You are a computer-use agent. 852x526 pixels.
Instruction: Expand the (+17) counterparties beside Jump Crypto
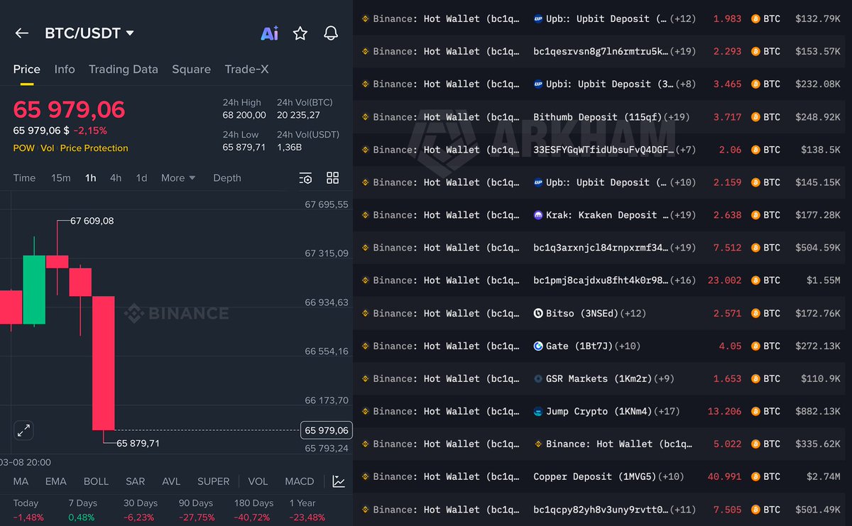[668, 411]
